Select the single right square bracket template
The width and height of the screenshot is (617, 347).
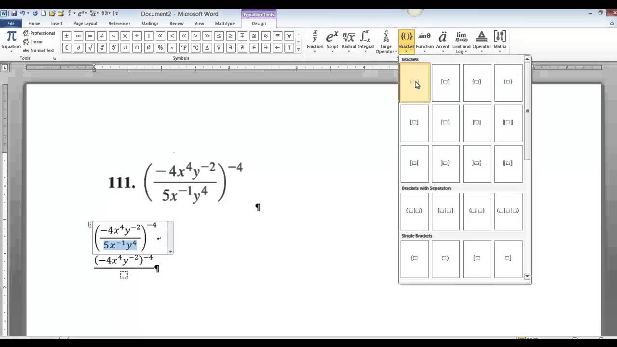tap(508, 259)
